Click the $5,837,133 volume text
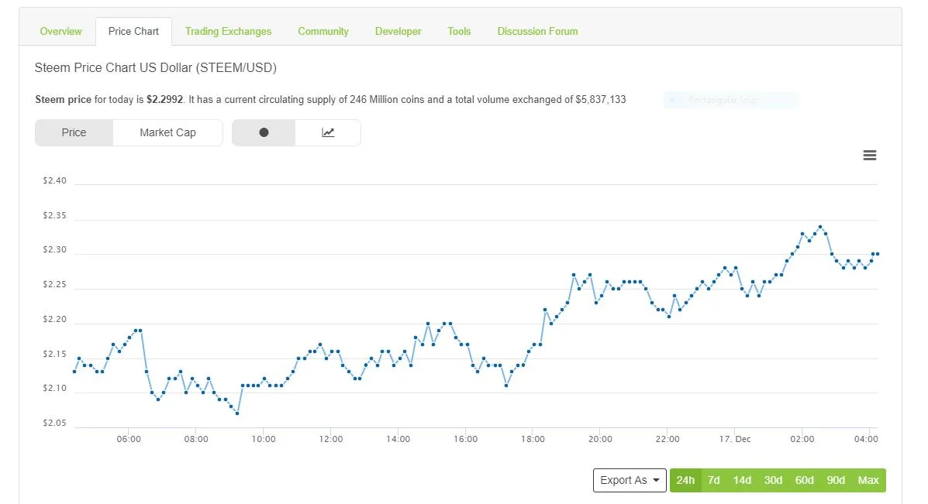Screen dimensions: 928x504 pyautogui.click(x=601, y=100)
